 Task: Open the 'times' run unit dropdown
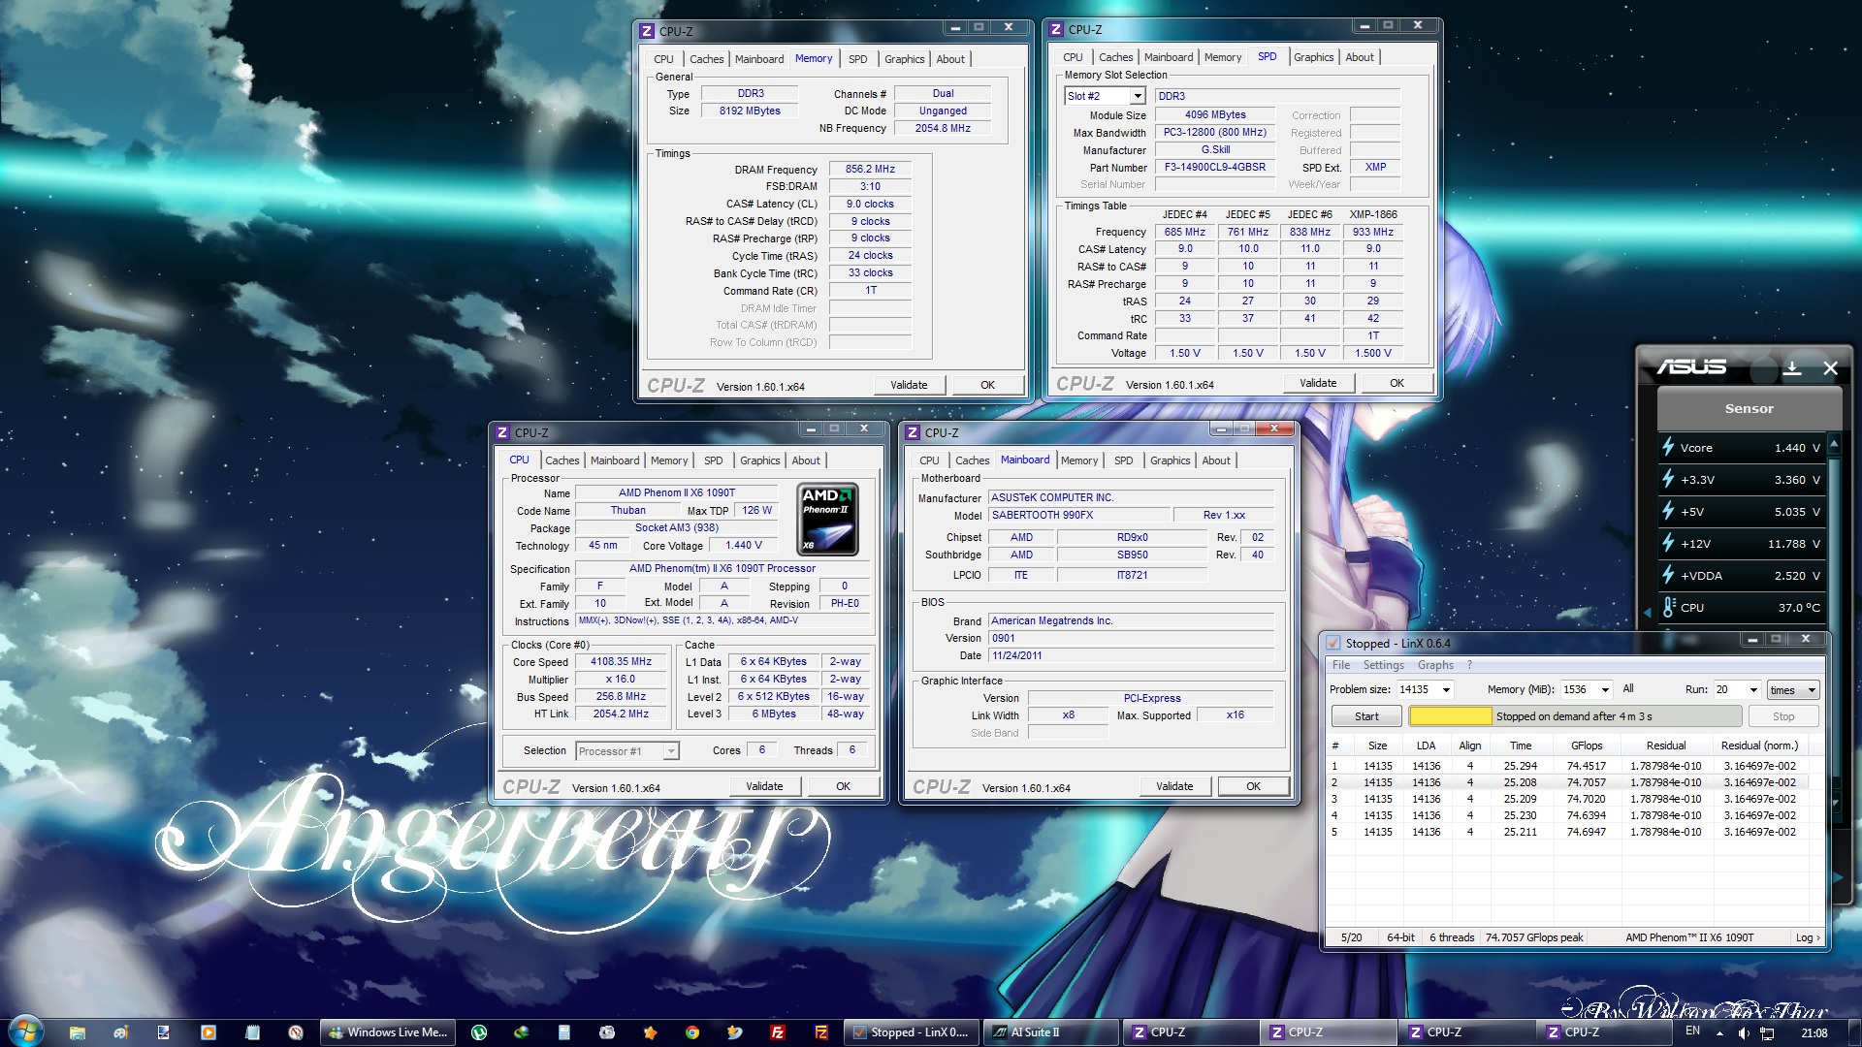coord(1810,690)
